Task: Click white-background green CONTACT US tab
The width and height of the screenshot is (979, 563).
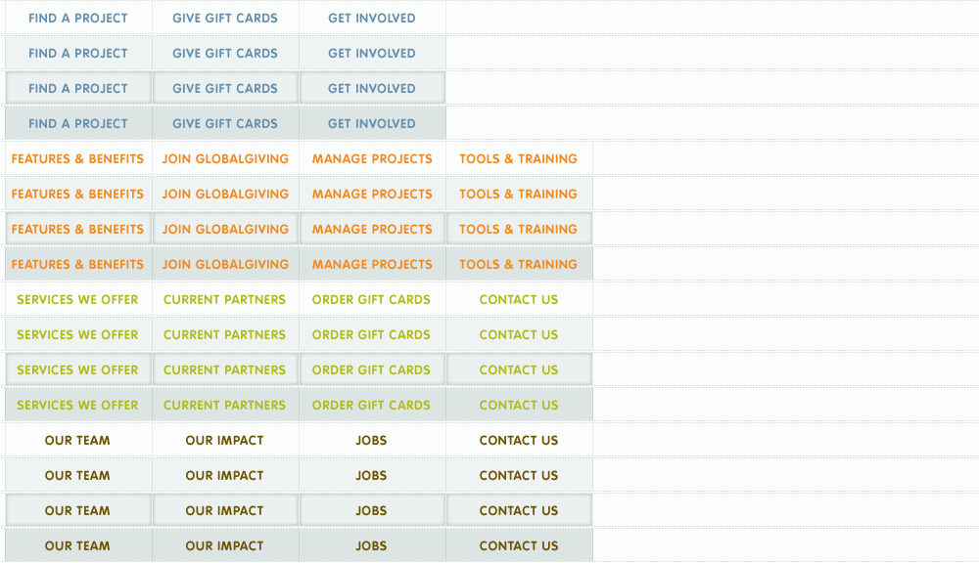Action: tap(519, 299)
